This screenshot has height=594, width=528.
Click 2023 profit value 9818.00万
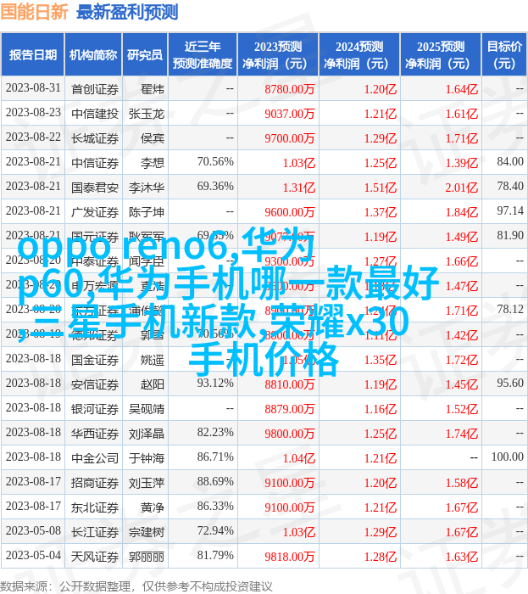coord(290,557)
